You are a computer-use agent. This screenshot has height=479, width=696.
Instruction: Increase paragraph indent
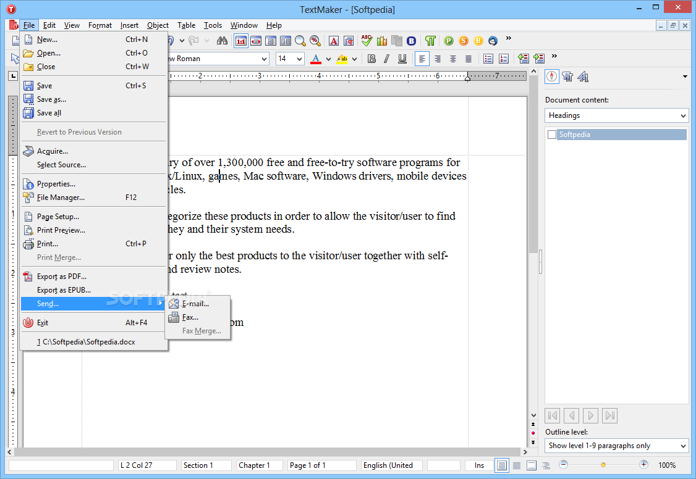pos(539,59)
